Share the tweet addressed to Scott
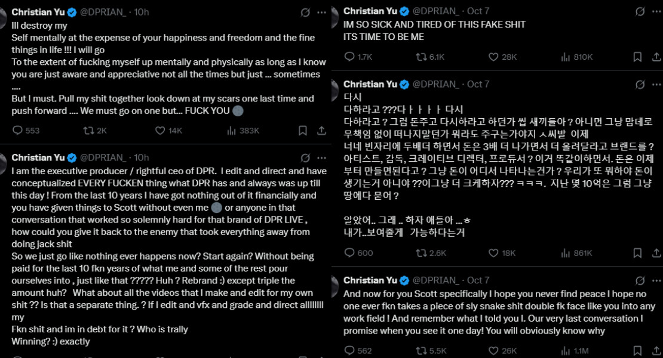This screenshot has height=358, width=663. click(x=656, y=351)
